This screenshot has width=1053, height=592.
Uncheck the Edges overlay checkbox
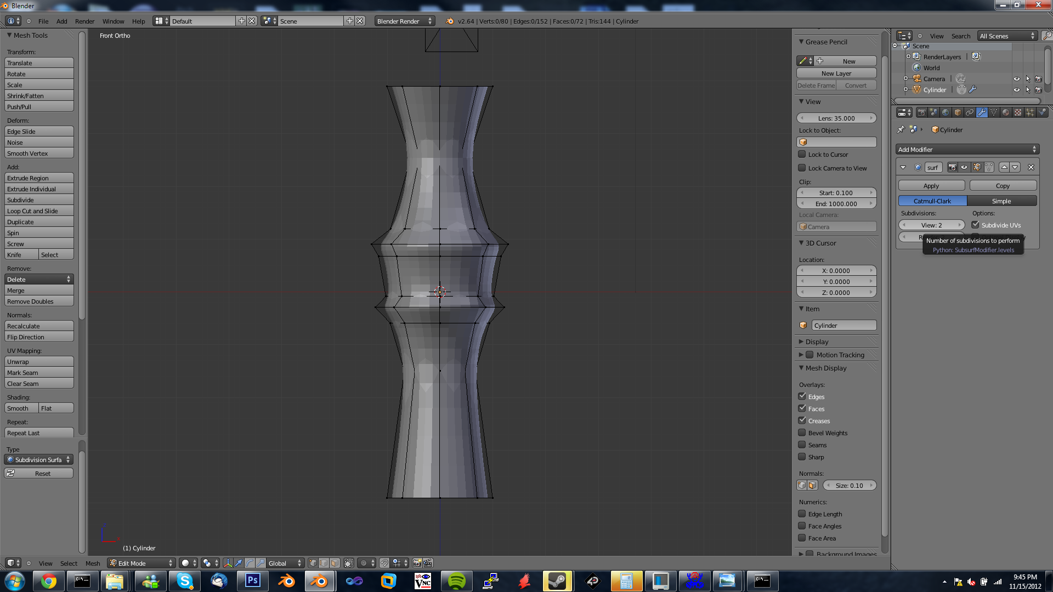point(802,396)
